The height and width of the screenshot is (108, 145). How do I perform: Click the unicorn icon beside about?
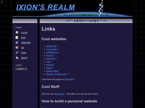(x=17, y=58)
